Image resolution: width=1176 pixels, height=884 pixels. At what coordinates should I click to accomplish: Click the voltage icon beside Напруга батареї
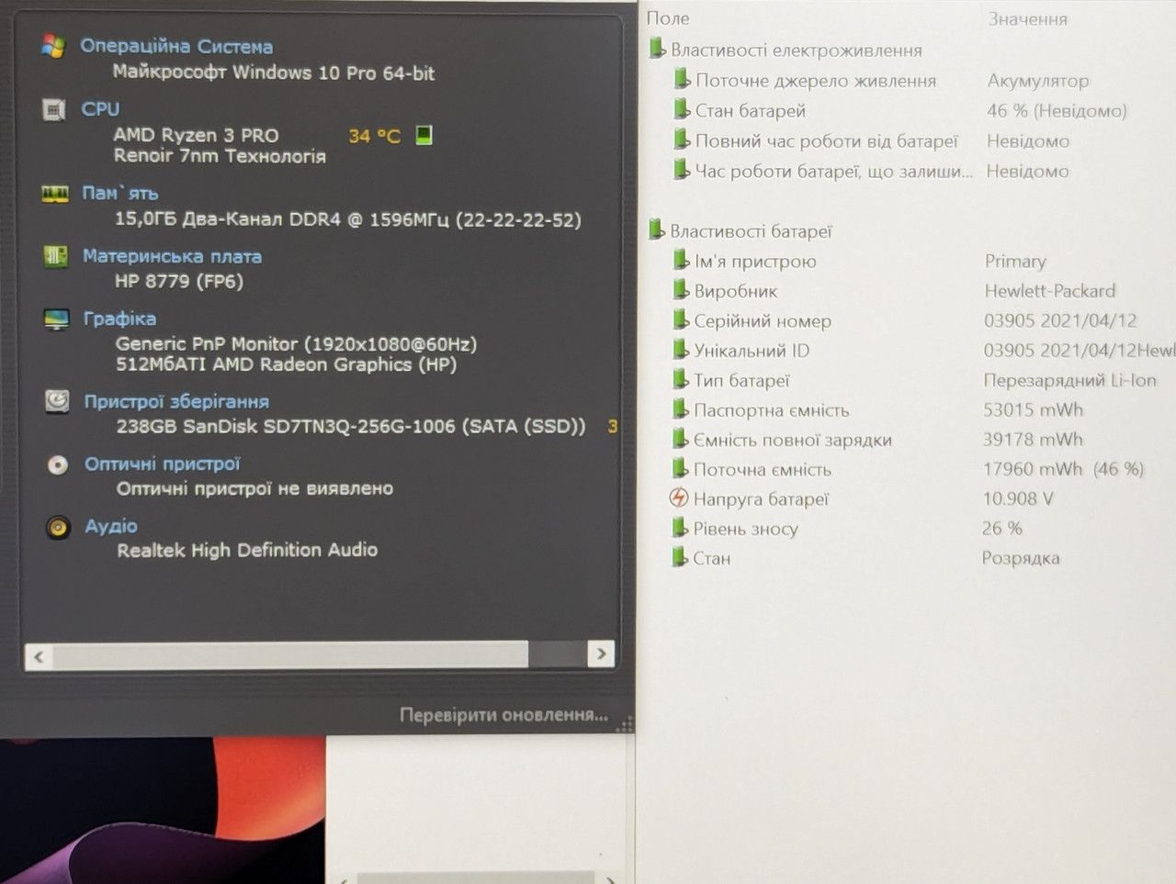point(679,498)
